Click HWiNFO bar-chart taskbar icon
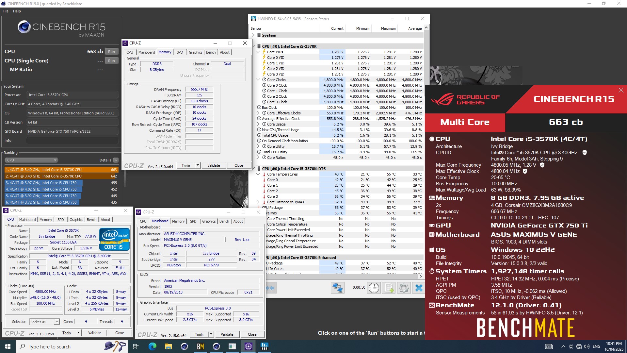627x353 pixels. (x=264, y=346)
